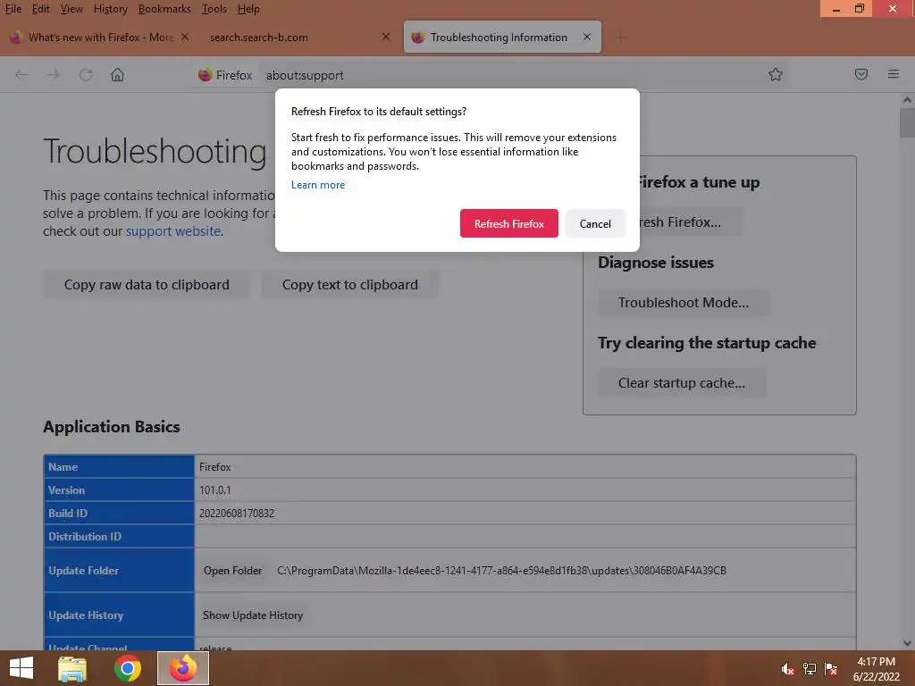The height and width of the screenshot is (686, 915).
Task: Open the support website link
Action: click(x=173, y=231)
